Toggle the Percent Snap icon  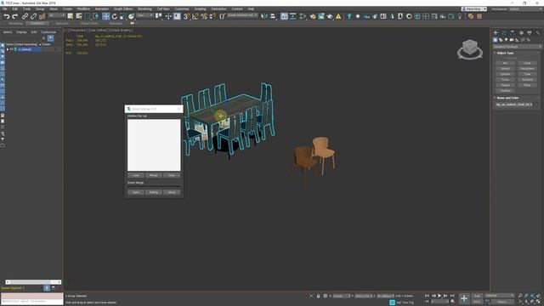click(x=204, y=16)
